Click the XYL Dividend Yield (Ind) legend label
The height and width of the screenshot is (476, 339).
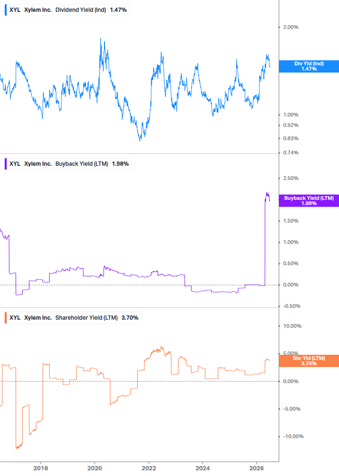tap(67, 10)
